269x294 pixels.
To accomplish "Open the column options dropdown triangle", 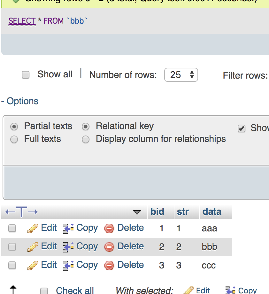I will (x=137, y=212).
